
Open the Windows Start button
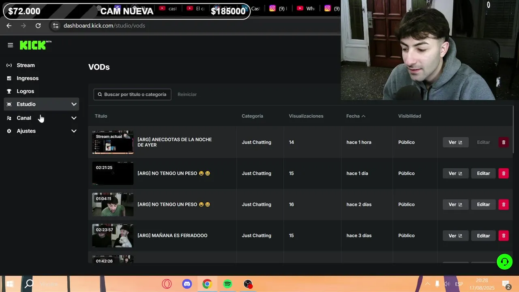[10, 284]
